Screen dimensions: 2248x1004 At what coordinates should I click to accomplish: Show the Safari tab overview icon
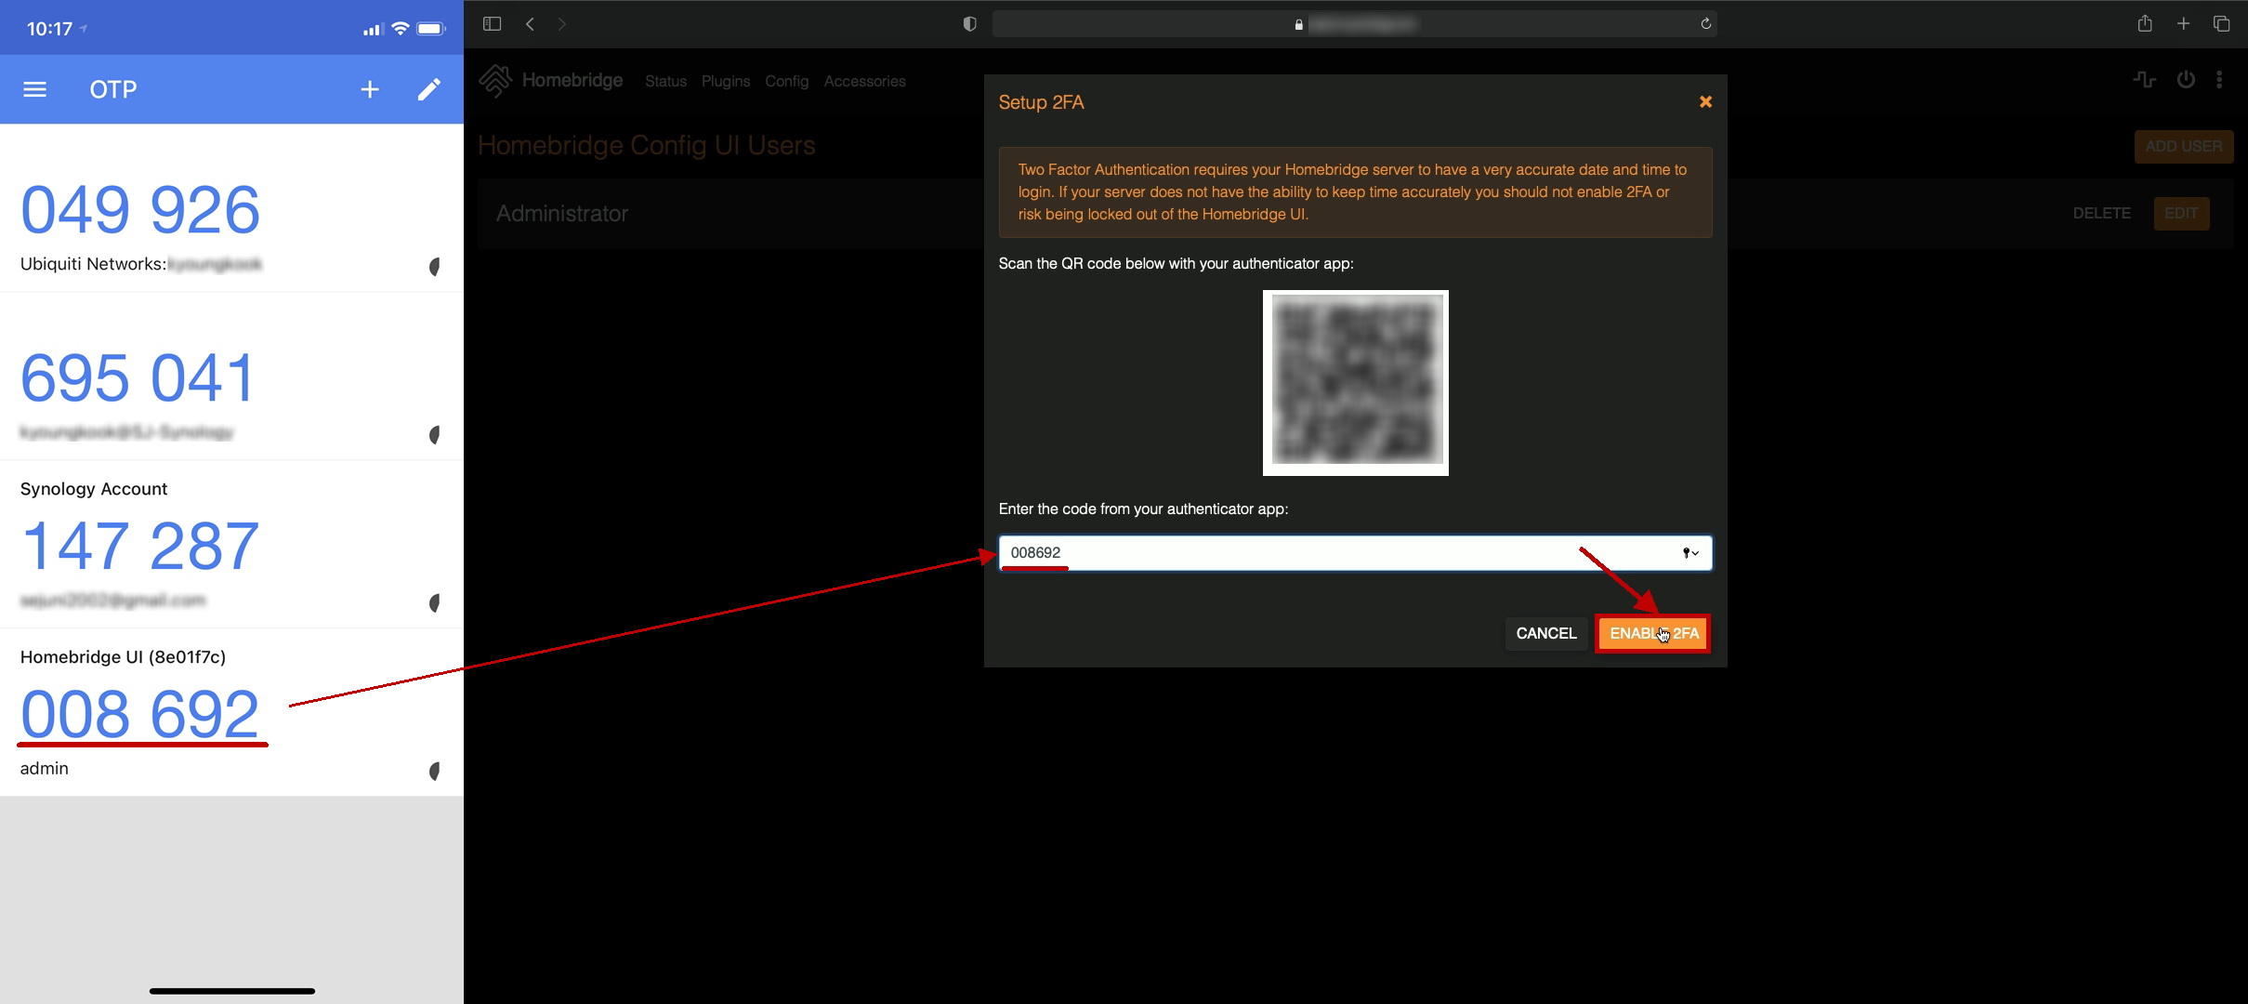(x=2221, y=24)
